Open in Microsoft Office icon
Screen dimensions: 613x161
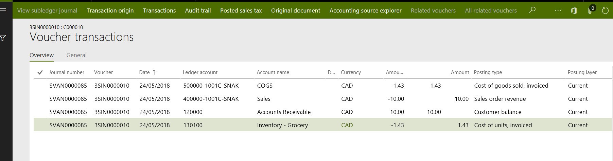point(574,11)
